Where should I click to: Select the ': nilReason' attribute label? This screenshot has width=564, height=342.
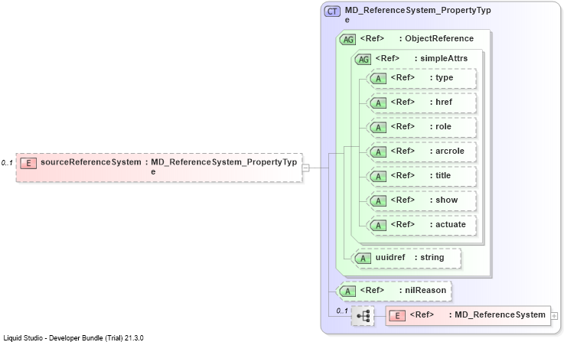pos(422,290)
